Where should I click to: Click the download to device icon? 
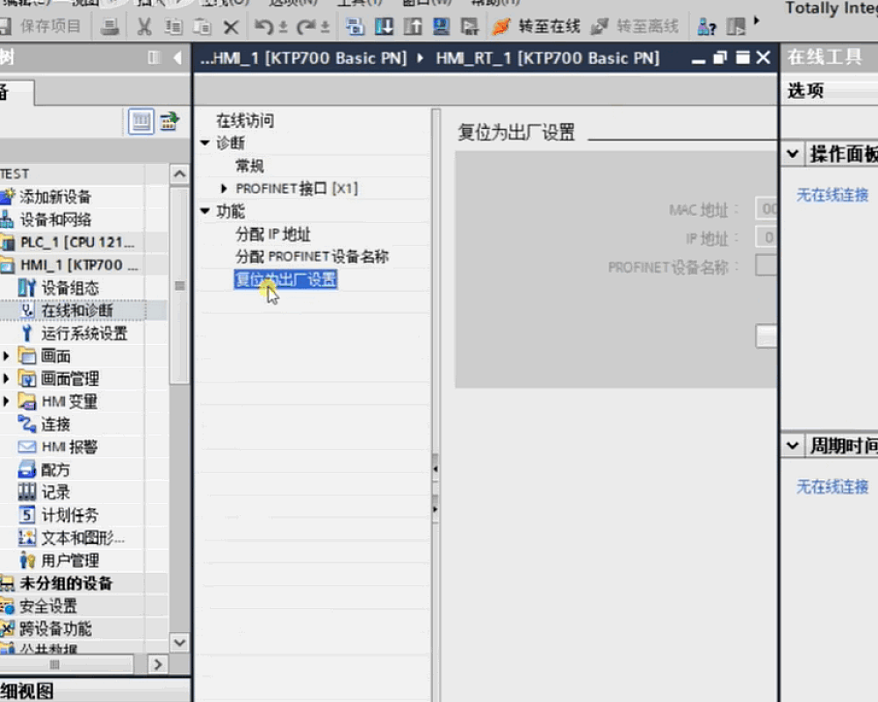[384, 26]
